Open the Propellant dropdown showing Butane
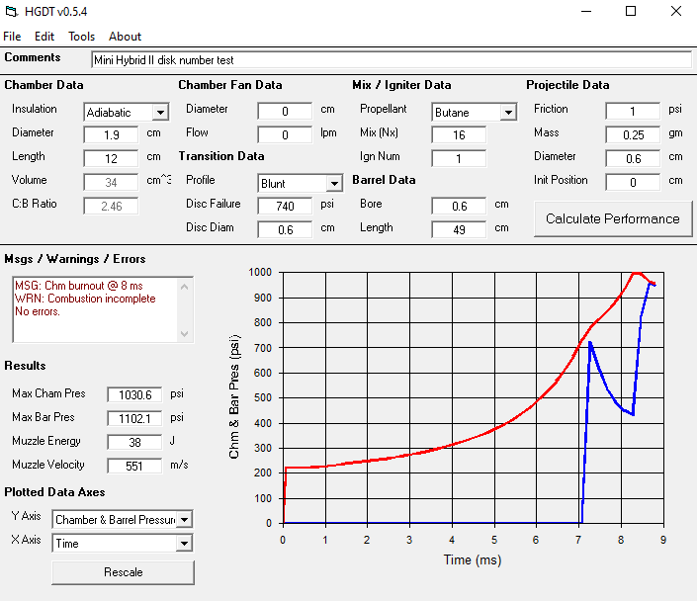Screen dimensions: 697x601 (508, 113)
